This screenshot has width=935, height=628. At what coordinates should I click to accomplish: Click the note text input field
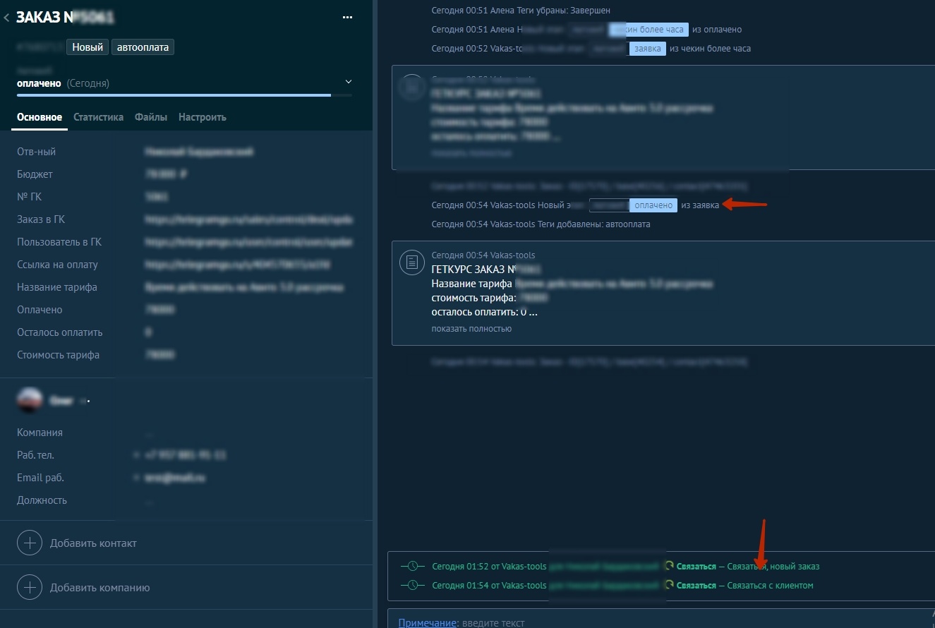pos(635,622)
